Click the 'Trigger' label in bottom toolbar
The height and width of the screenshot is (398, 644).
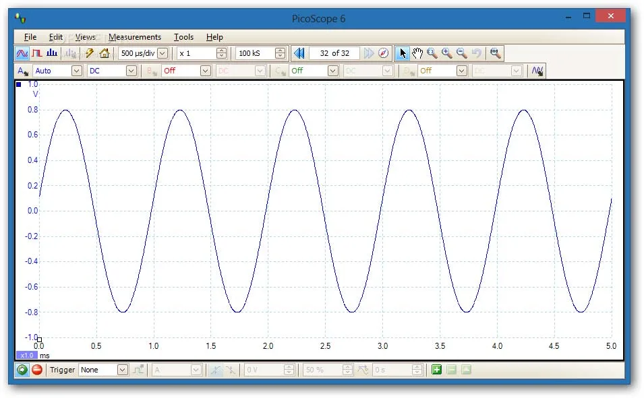click(63, 370)
